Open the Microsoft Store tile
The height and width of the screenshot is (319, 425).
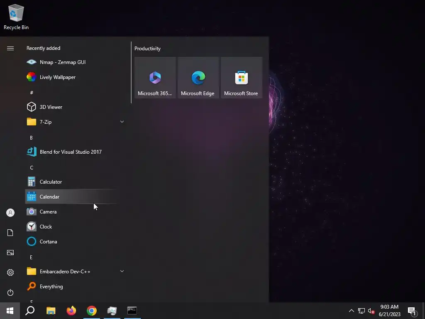pos(241,78)
